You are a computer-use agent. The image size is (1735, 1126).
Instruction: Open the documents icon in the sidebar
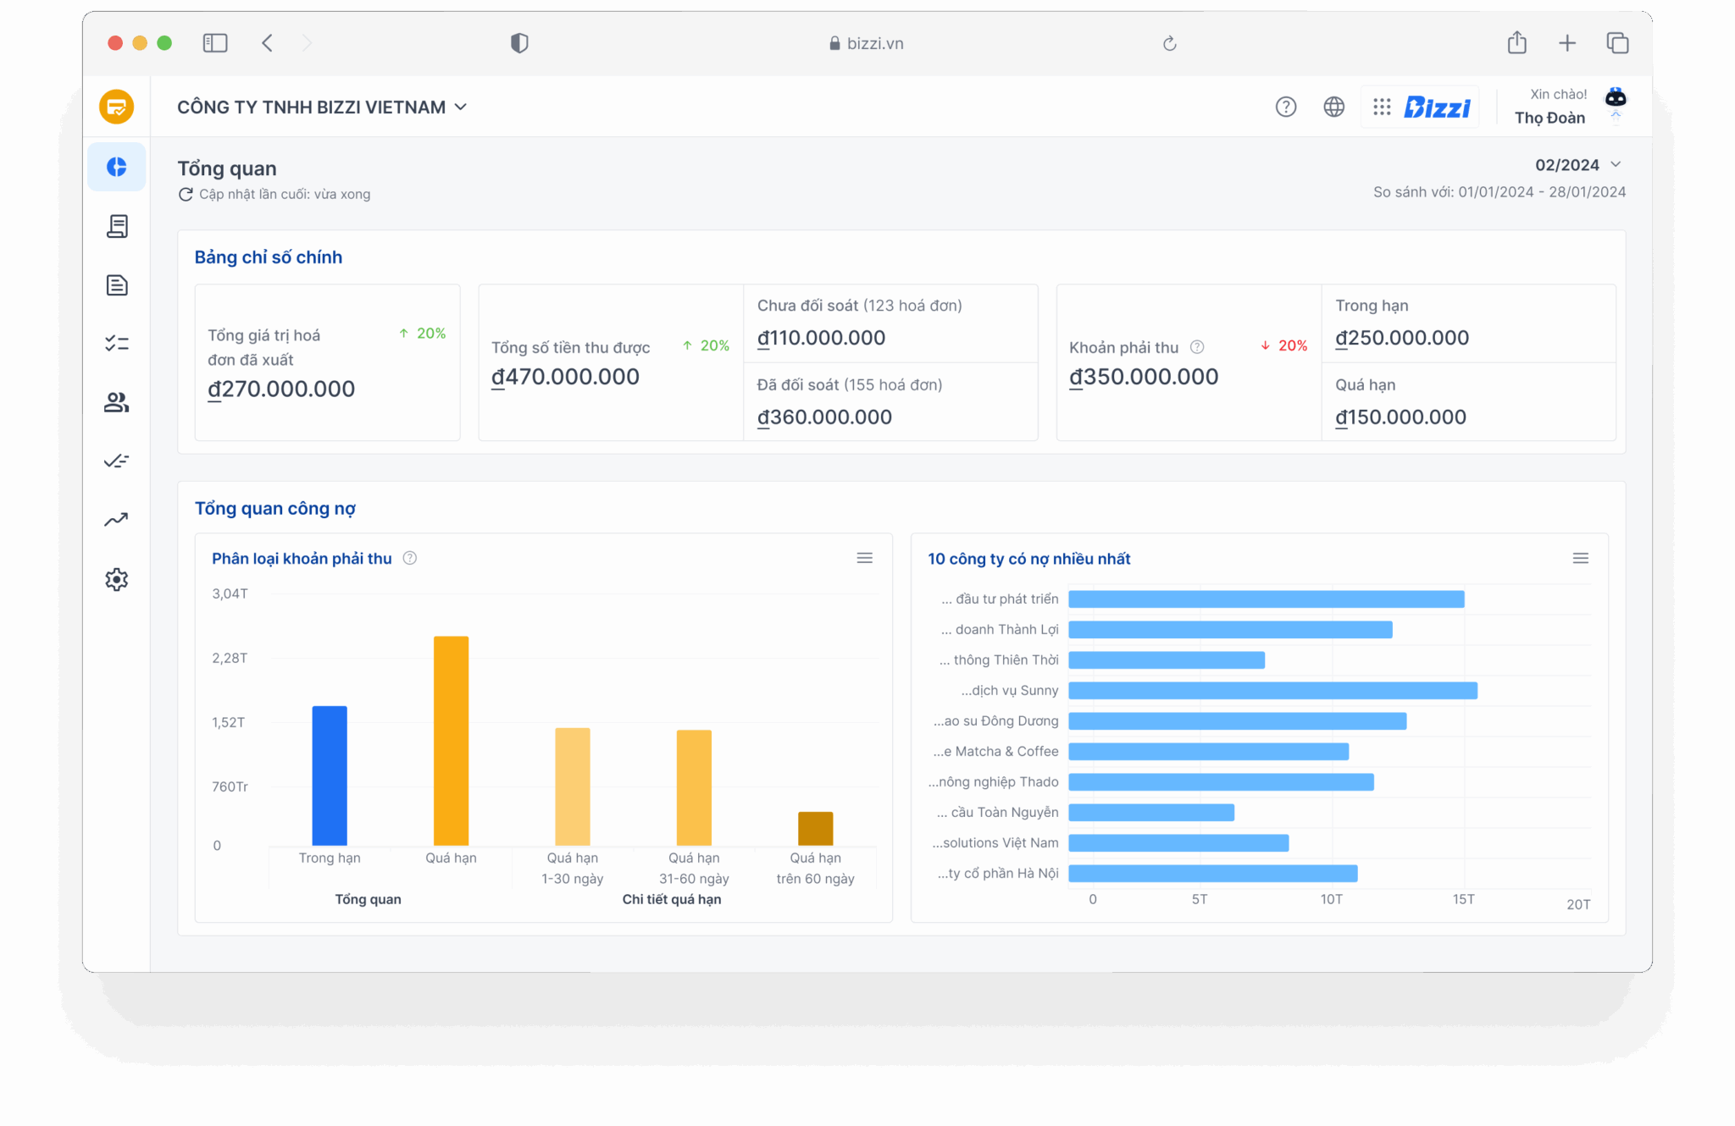tap(117, 285)
